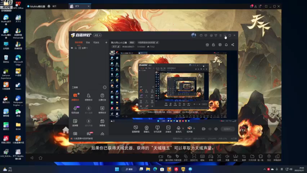Open streaming settings gear icon
The width and height of the screenshot is (307, 173).
(x=216, y=129)
